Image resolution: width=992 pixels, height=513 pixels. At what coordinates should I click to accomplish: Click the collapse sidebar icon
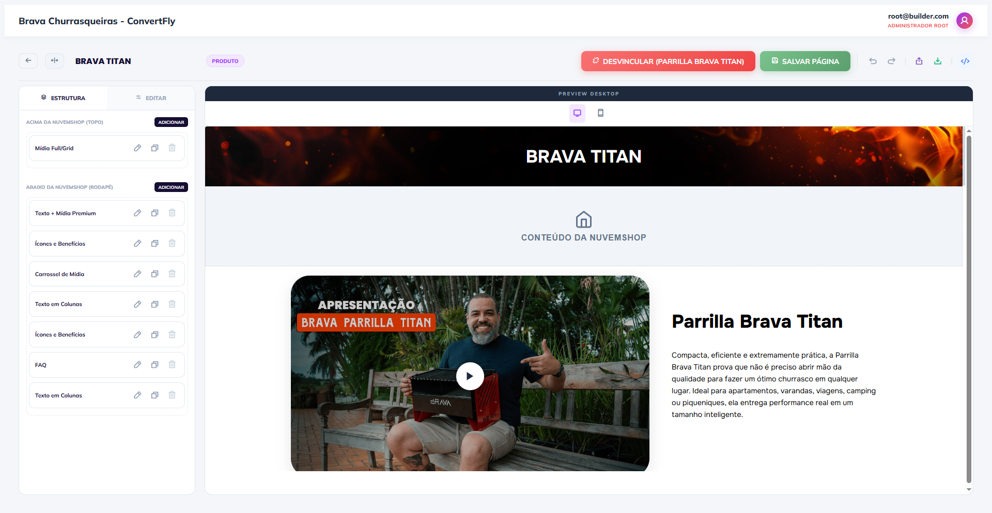click(54, 61)
